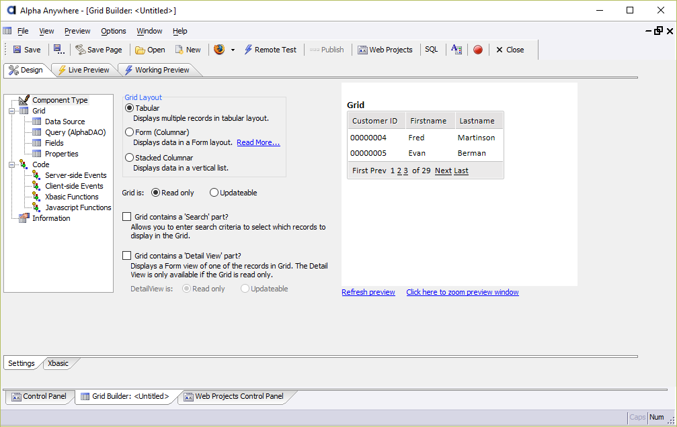Click Last in the preview grid pager
The height and width of the screenshot is (427, 677).
pos(461,171)
